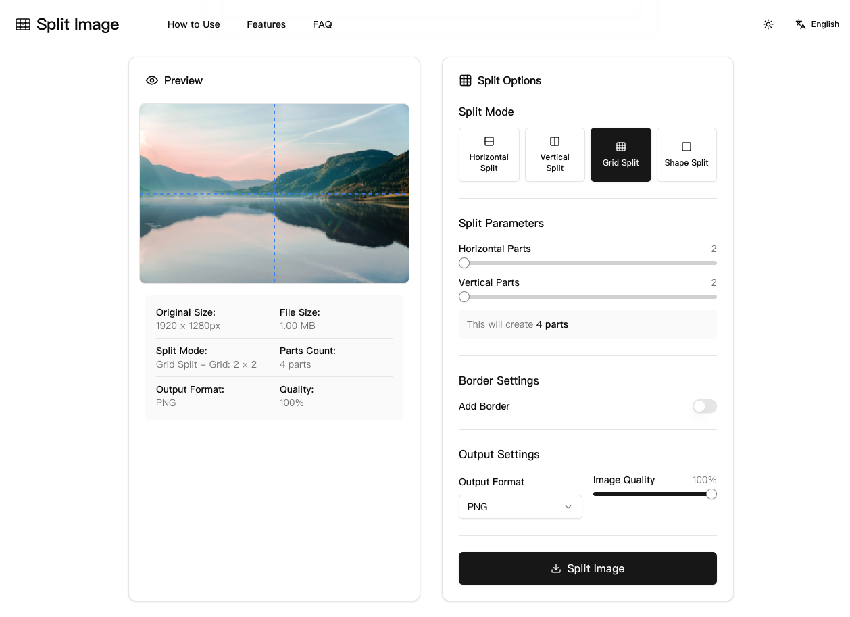Adjust the Horizontal Parts slider handle
This screenshot has height=617, width=850.
[464, 263]
